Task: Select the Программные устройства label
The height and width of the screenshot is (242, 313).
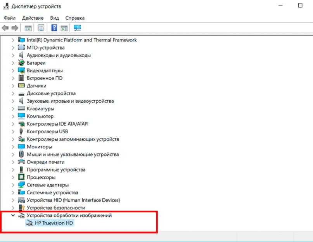Action: point(56,170)
